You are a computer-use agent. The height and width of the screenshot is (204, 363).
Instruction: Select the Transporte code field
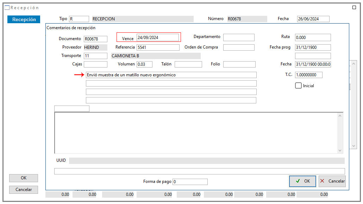[95, 56]
